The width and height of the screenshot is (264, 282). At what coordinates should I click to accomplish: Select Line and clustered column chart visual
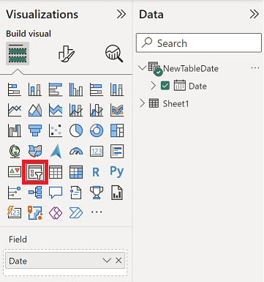pos(97,110)
